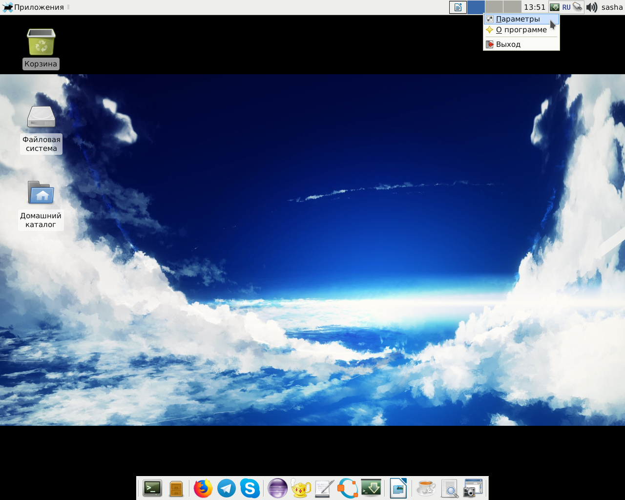Open the Telegram messenger
625x500 pixels.
point(227,488)
